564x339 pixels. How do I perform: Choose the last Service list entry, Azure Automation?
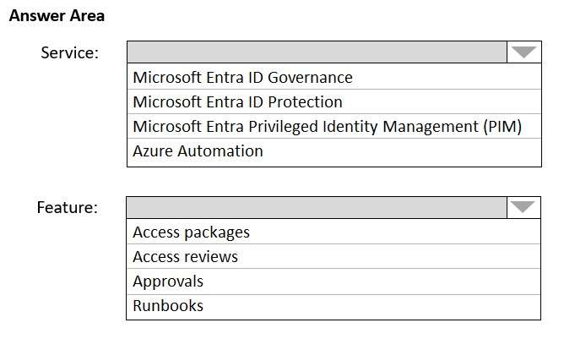coord(198,151)
